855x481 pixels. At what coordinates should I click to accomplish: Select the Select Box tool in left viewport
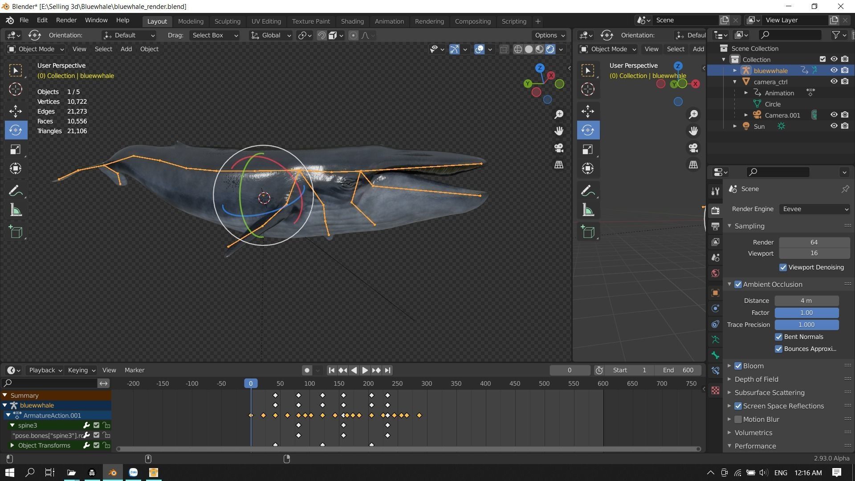pyautogui.click(x=16, y=70)
